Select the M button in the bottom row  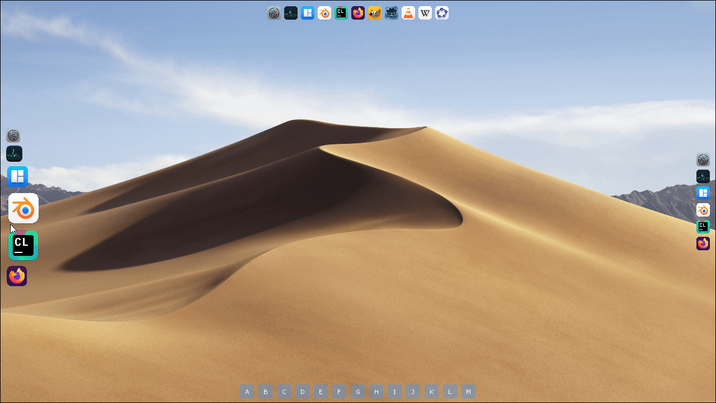[468, 392]
